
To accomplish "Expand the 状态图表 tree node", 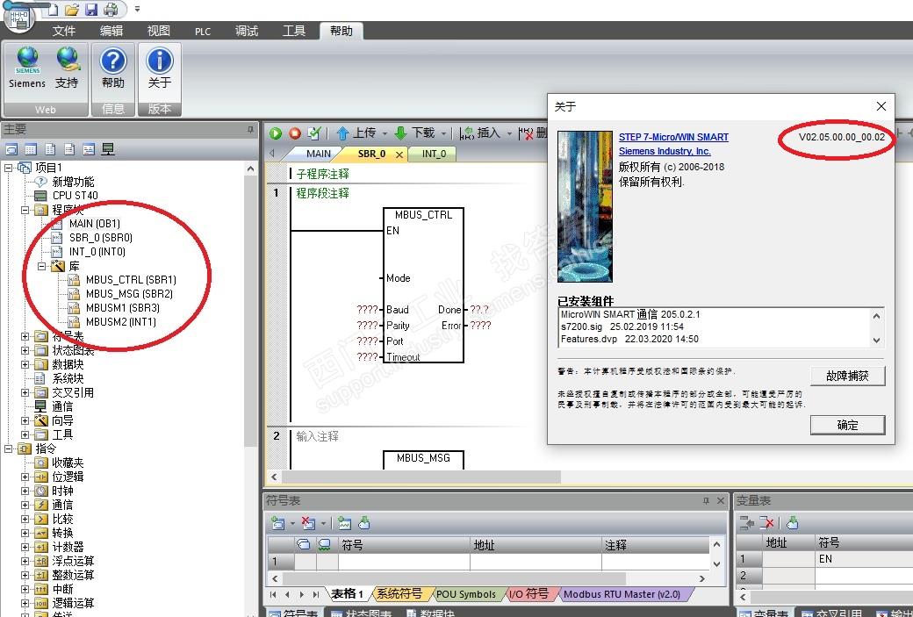I will pos(25,350).
